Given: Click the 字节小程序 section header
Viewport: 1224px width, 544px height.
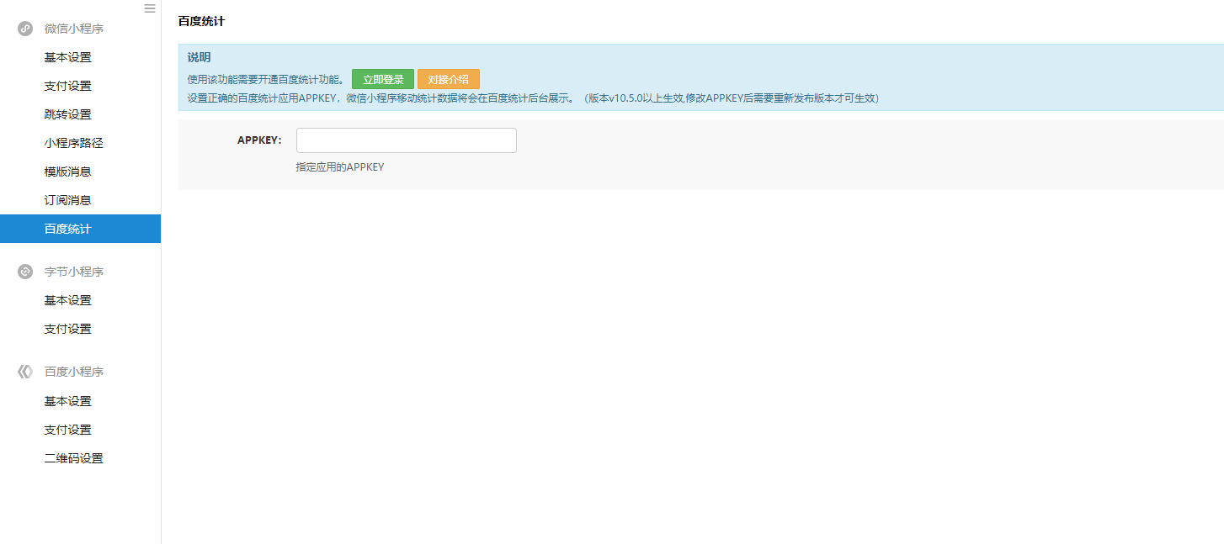Looking at the screenshot, I should pos(74,272).
